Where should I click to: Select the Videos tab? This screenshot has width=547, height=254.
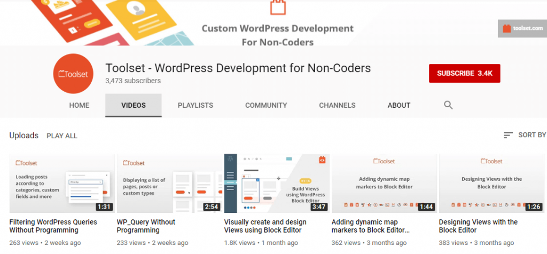click(134, 105)
